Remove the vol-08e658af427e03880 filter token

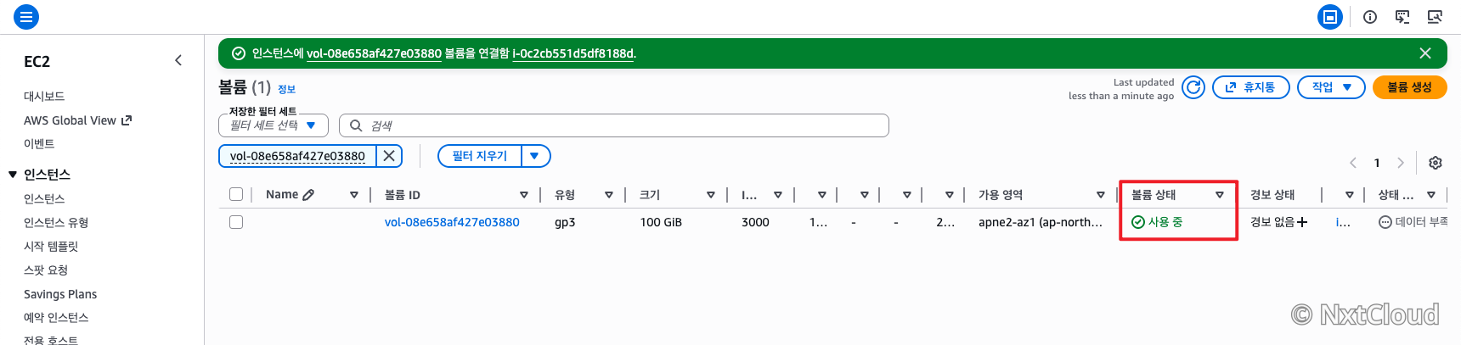pyautogui.click(x=389, y=156)
